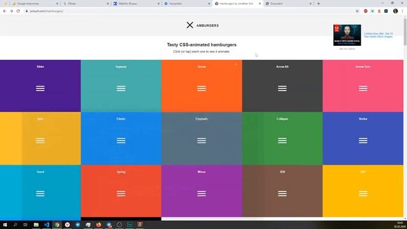Animate the Arrow Turn hamburger icon
The width and height of the screenshot is (407, 229).
point(363,88)
